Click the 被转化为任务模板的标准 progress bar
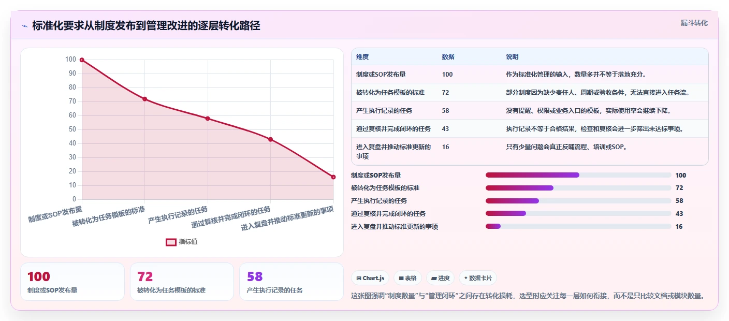This screenshot has height=321, width=729. click(x=578, y=188)
